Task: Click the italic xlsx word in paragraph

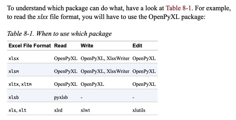Action: tap(42, 17)
